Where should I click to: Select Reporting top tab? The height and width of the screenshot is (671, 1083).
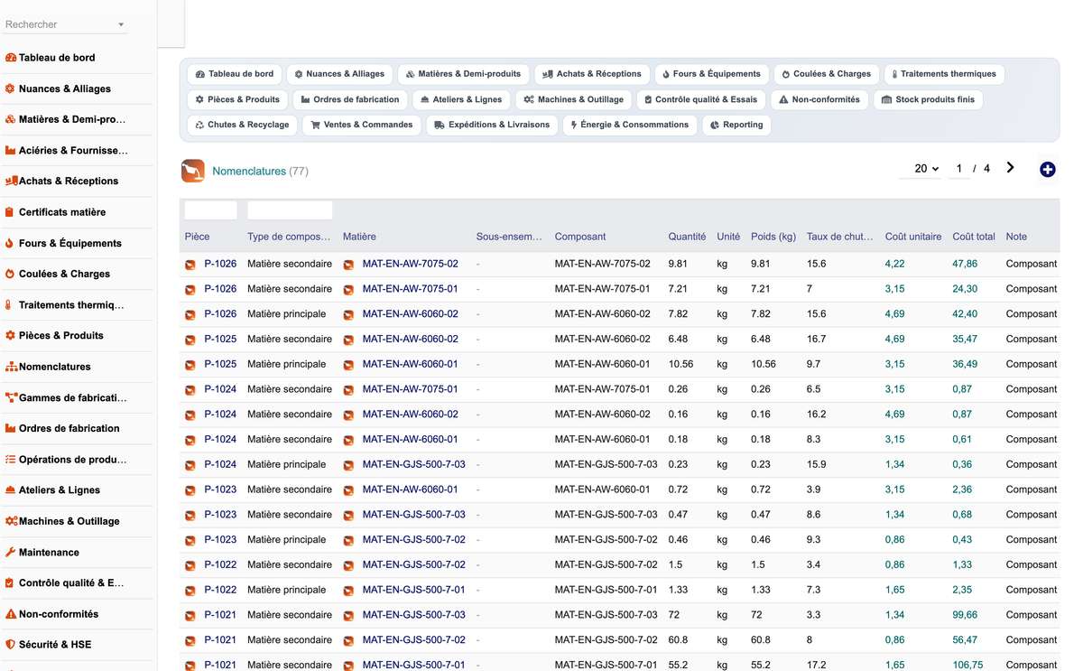click(x=736, y=125)
